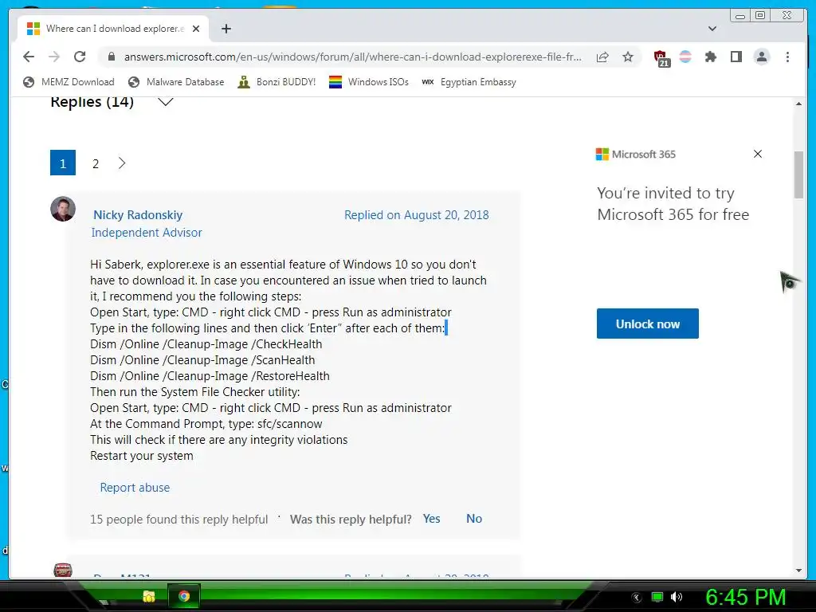Screen dimensions: 816x612
Task: Open Nicky Radonskiy's avatar picture
Action: pyautogui.click(x=63, y=209)
